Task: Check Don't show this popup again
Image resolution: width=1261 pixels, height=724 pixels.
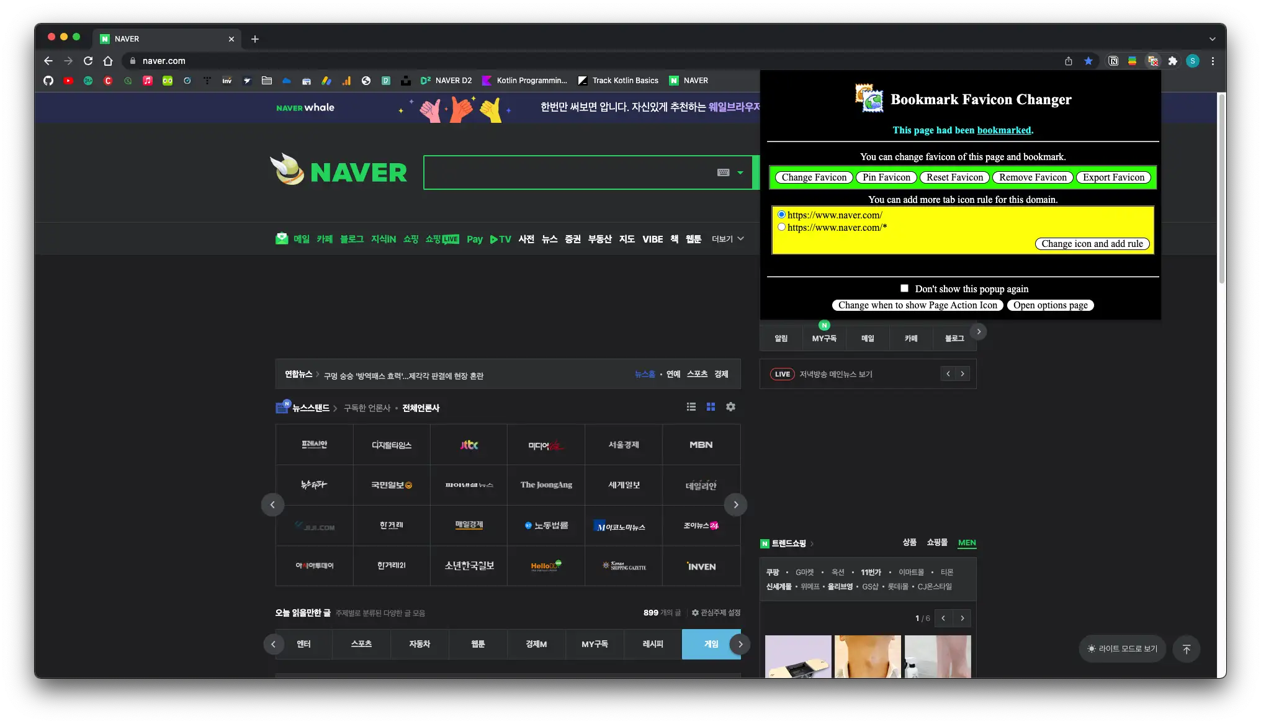Action: pos(904,288)
